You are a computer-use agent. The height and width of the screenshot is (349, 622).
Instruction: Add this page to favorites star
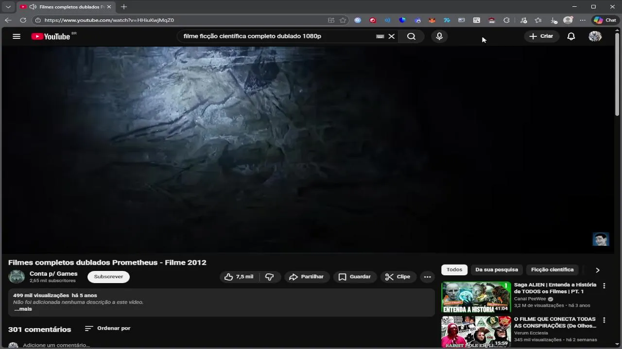(343, 20)
